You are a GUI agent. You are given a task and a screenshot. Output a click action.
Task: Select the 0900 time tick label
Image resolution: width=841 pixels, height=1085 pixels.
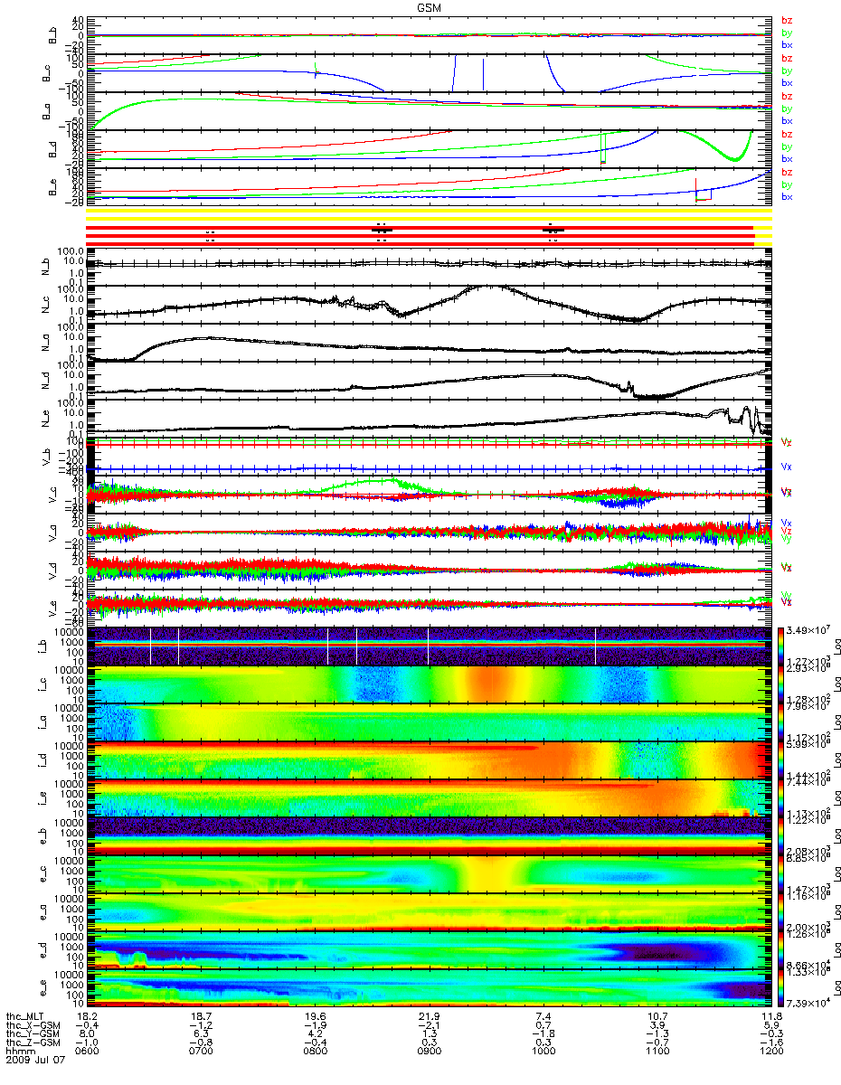429,1052
